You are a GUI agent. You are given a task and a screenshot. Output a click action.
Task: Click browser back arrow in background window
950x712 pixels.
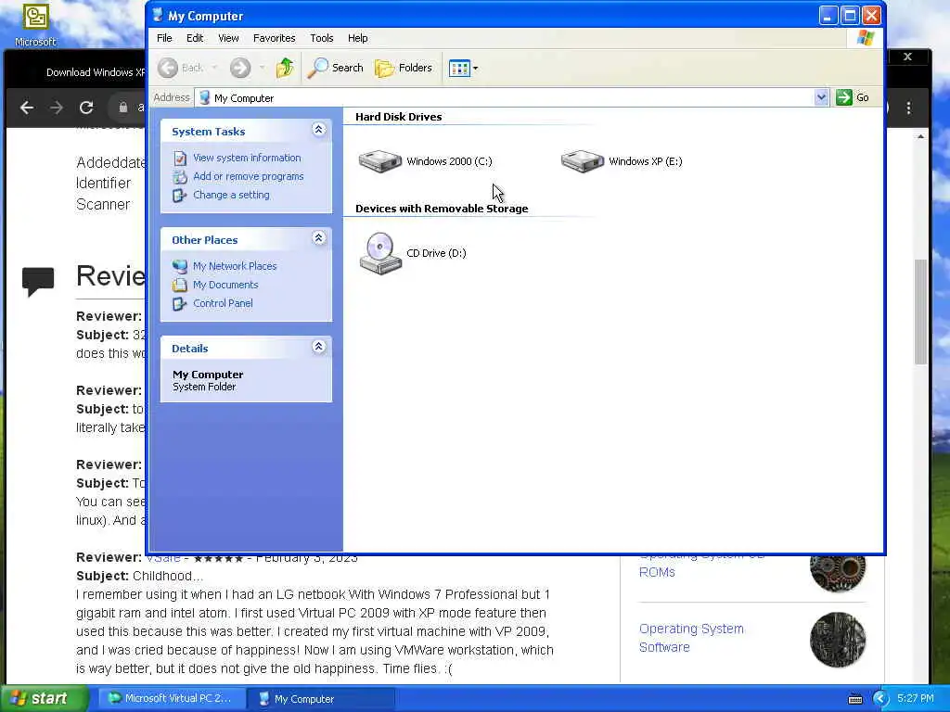point(27,108)
